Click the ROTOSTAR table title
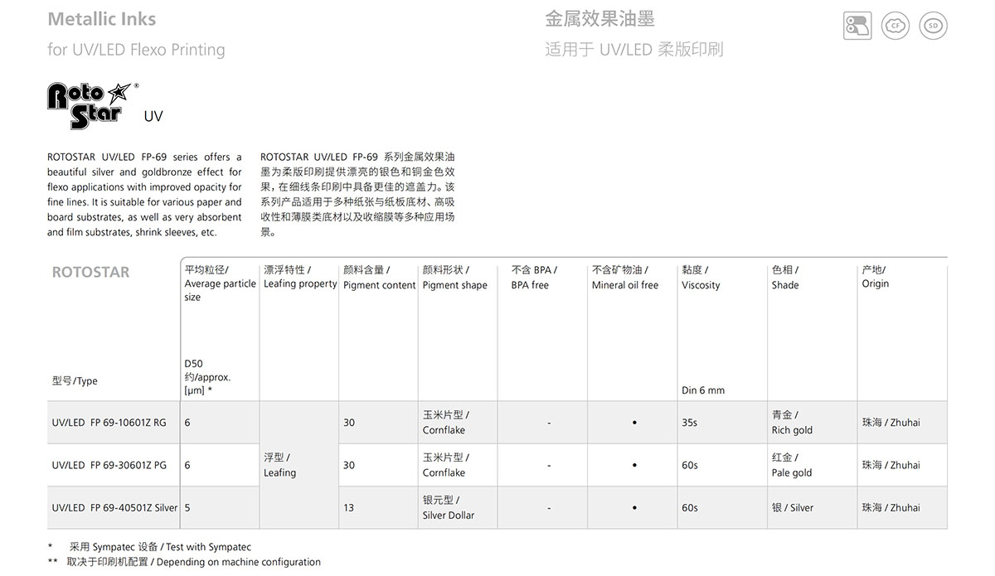 (x=90, y=272)
